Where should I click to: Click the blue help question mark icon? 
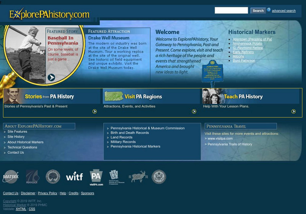point(269,10)
